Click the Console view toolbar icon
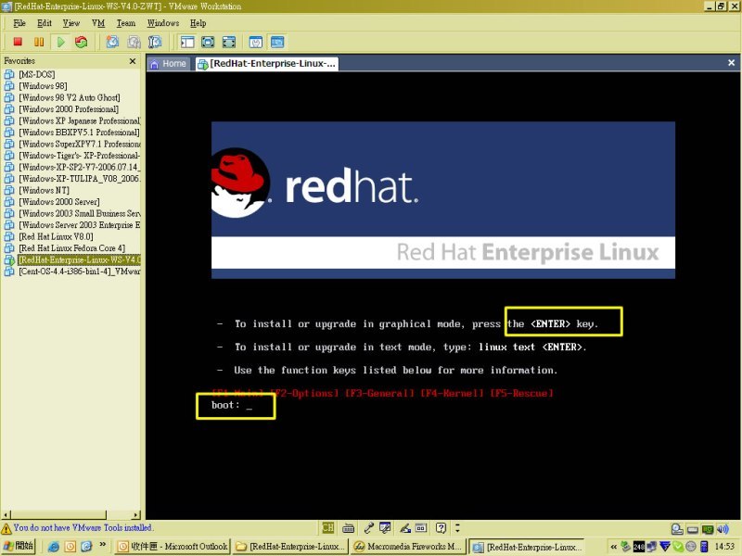The image size is (742, 556). click(x=277, y=42)
